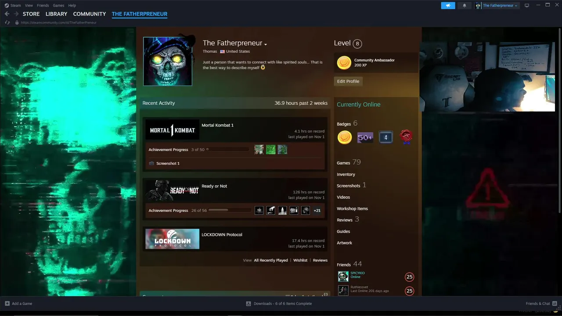Image resolution: width=562 pixels, height=316 pixels.
Task: Click second Ready or Not achievement icon
Action: point(270,210)
